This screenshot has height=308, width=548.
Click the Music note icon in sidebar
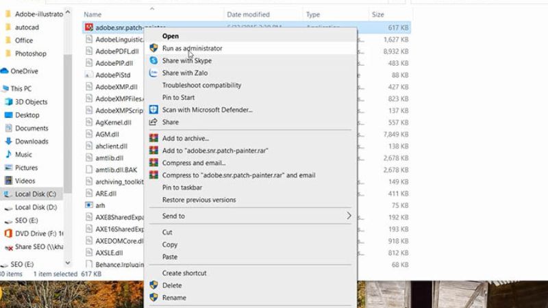(x=8, y=155)
